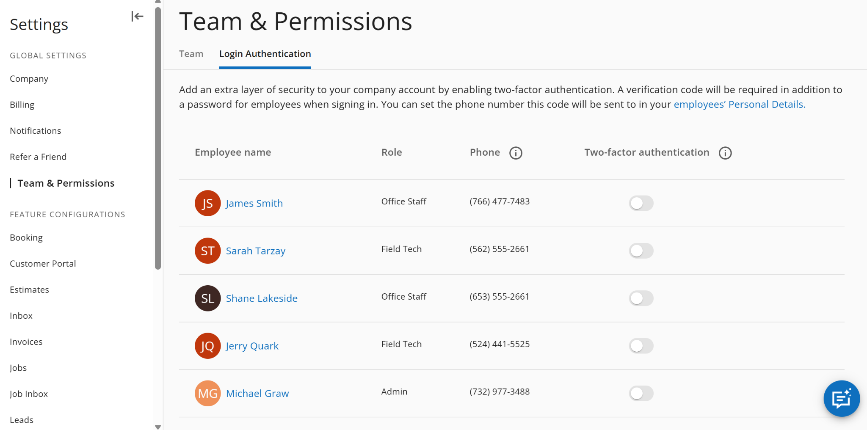The height and width of the screenshot is (430, 867).
Task: Click Shane Lakeside's Office Staff role
Action: pos(404,297)
